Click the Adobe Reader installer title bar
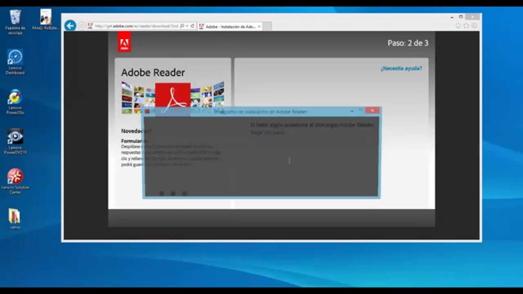The image size is (523, 294). pos(261,111)
